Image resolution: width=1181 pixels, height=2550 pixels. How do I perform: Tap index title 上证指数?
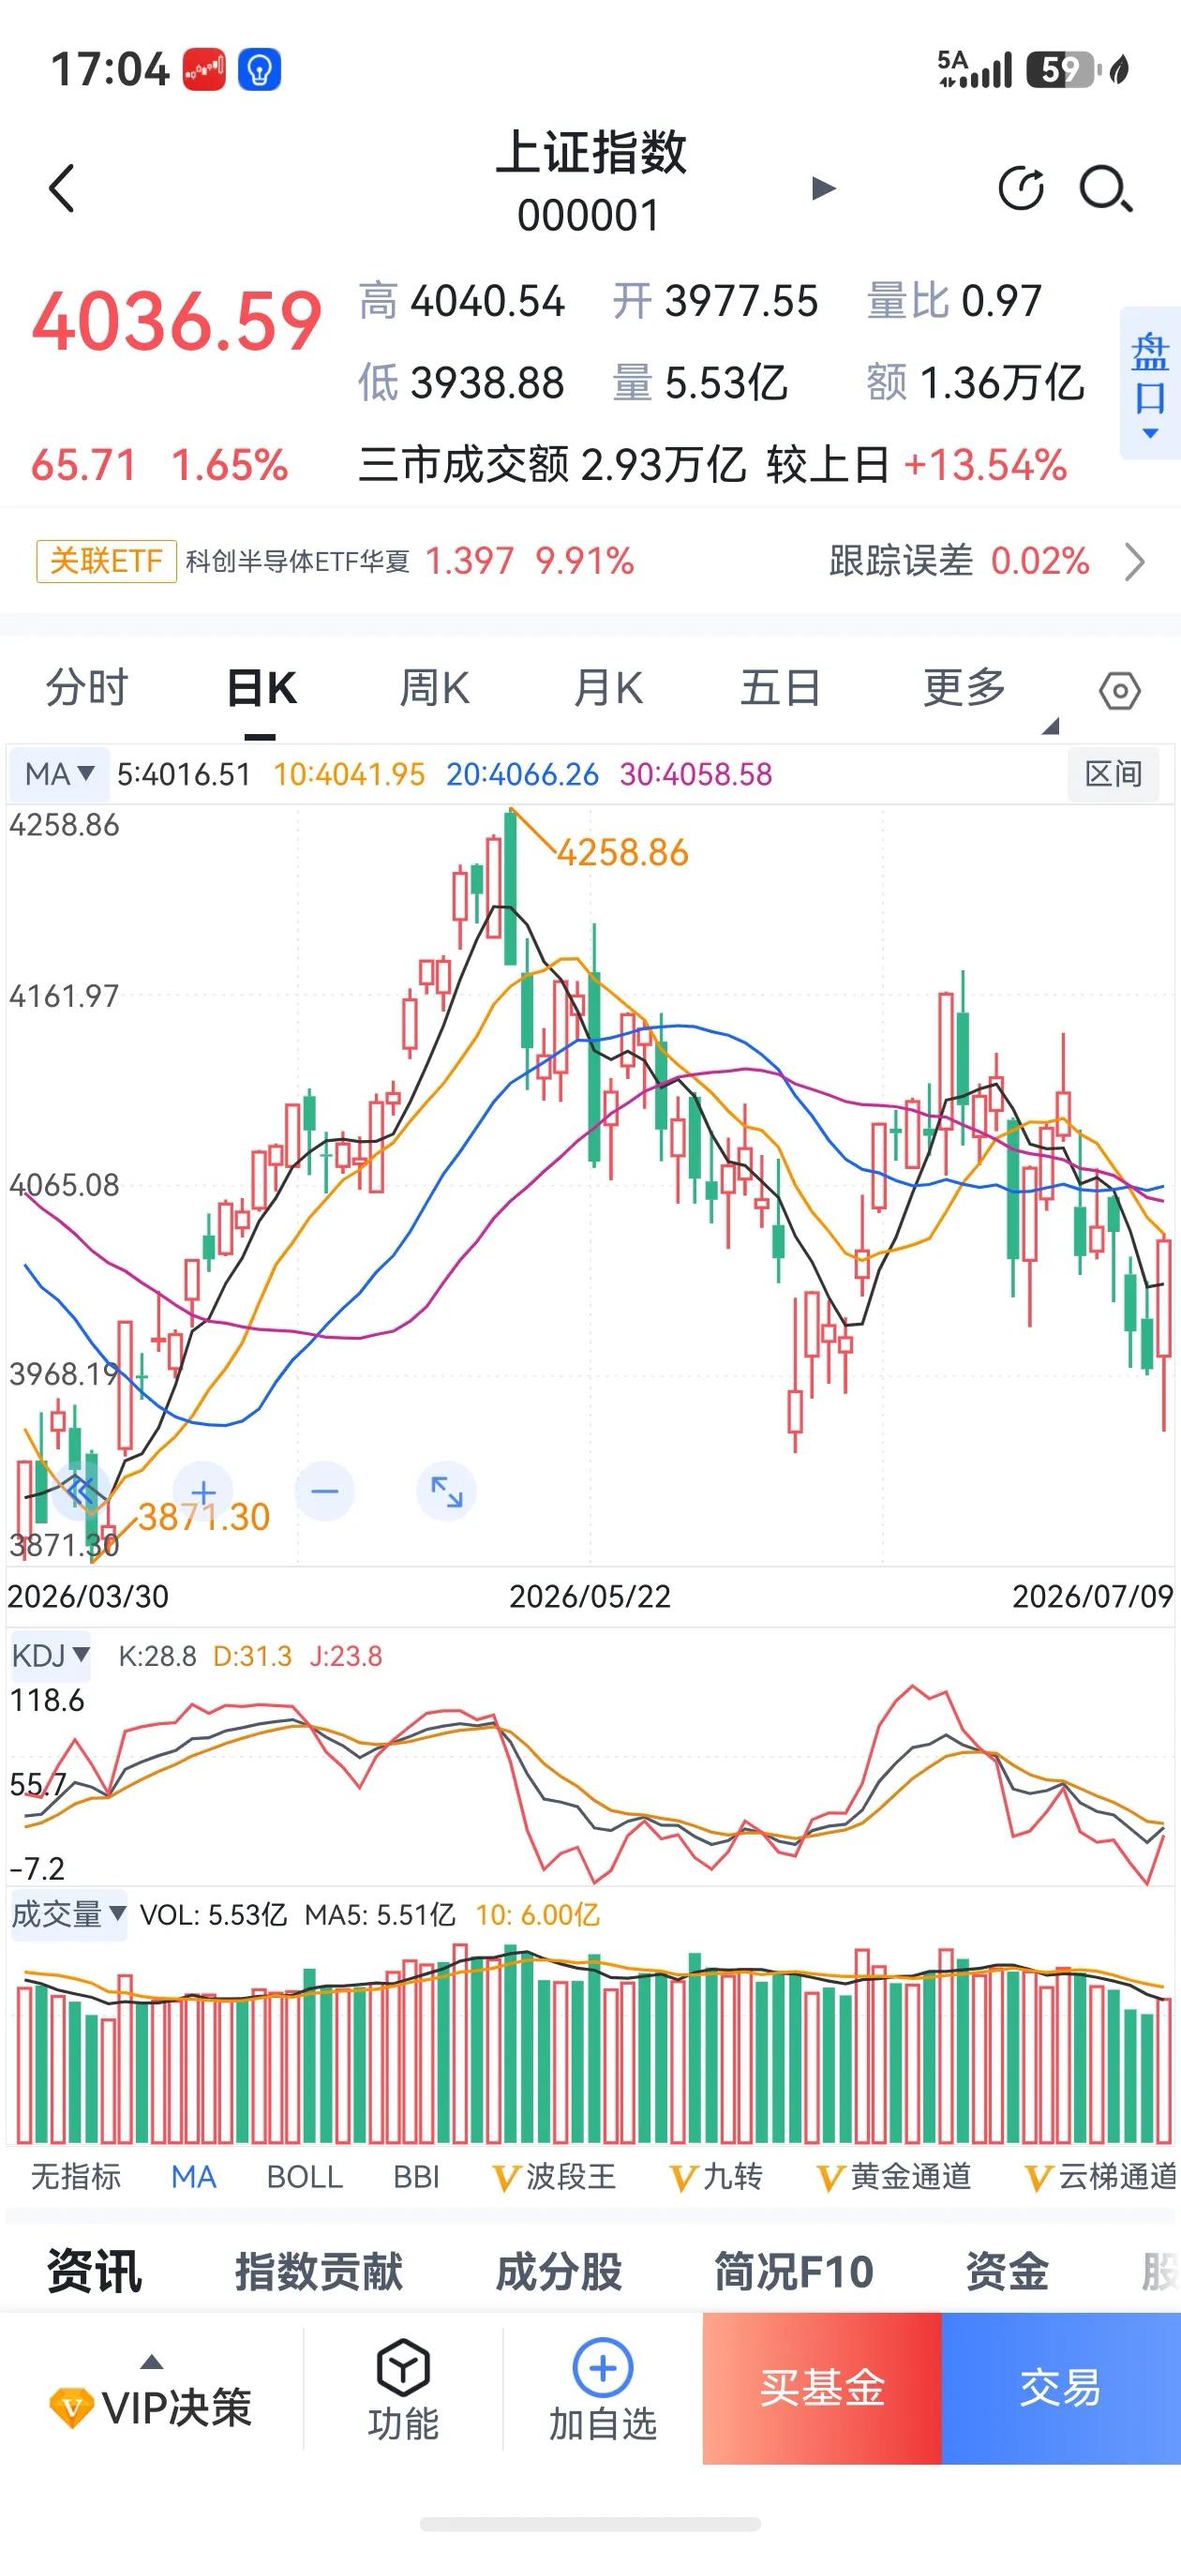coord(591,153)
